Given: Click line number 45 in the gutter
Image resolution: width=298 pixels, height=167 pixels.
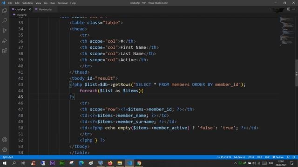Looking at the screenshot, I should pos(20,97).
